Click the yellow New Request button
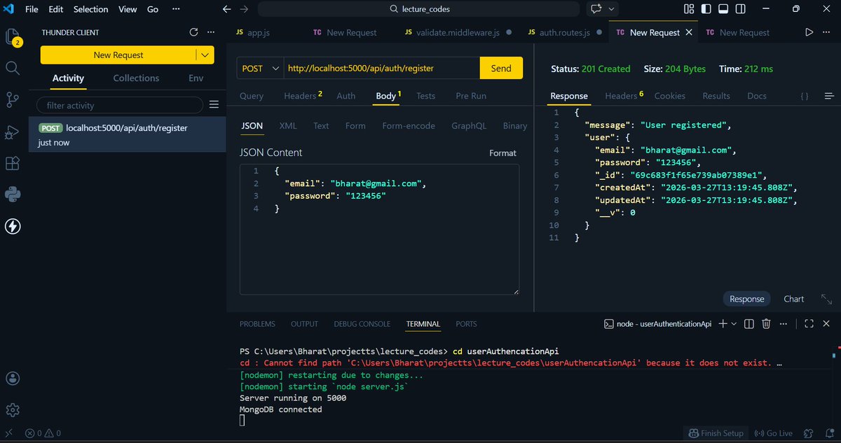Viewport: 841px width, 443px height. coord(118,55)
